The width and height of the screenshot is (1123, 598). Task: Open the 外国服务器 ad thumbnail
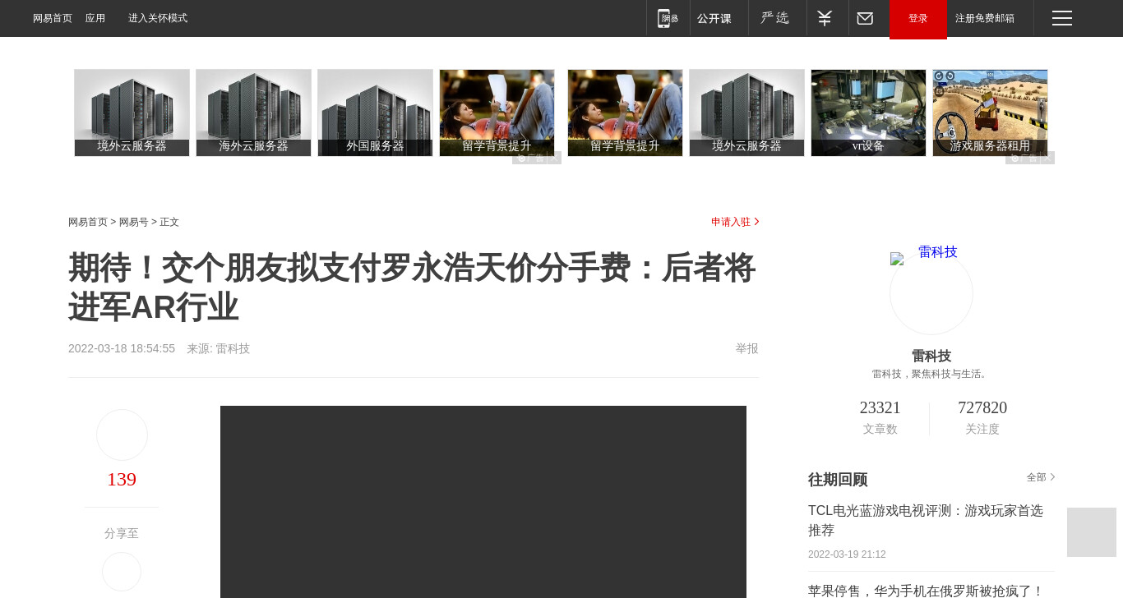[375, 113]
